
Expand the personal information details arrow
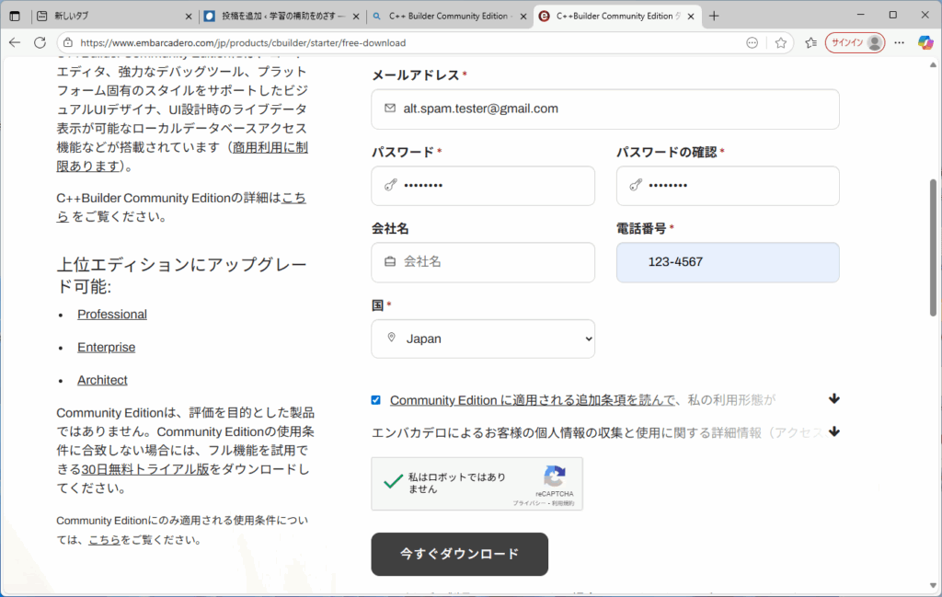pyautogui.click(x=833, y=431)
